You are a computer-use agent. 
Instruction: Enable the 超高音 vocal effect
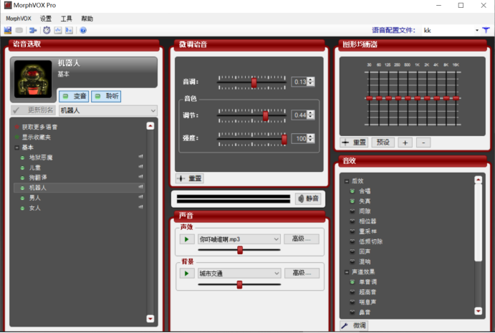tap(352, 292)
